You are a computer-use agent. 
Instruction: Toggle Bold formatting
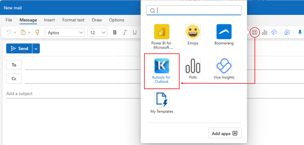pos(115,32)
